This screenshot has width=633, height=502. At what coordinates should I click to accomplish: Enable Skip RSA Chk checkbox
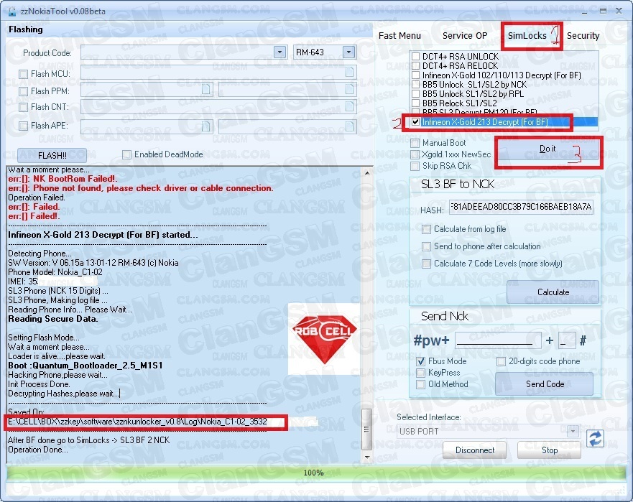(415, 166)
